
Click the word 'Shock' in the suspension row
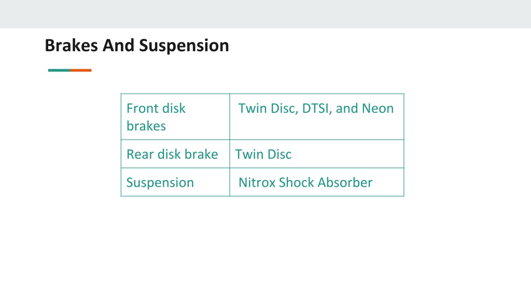point(296,183)
